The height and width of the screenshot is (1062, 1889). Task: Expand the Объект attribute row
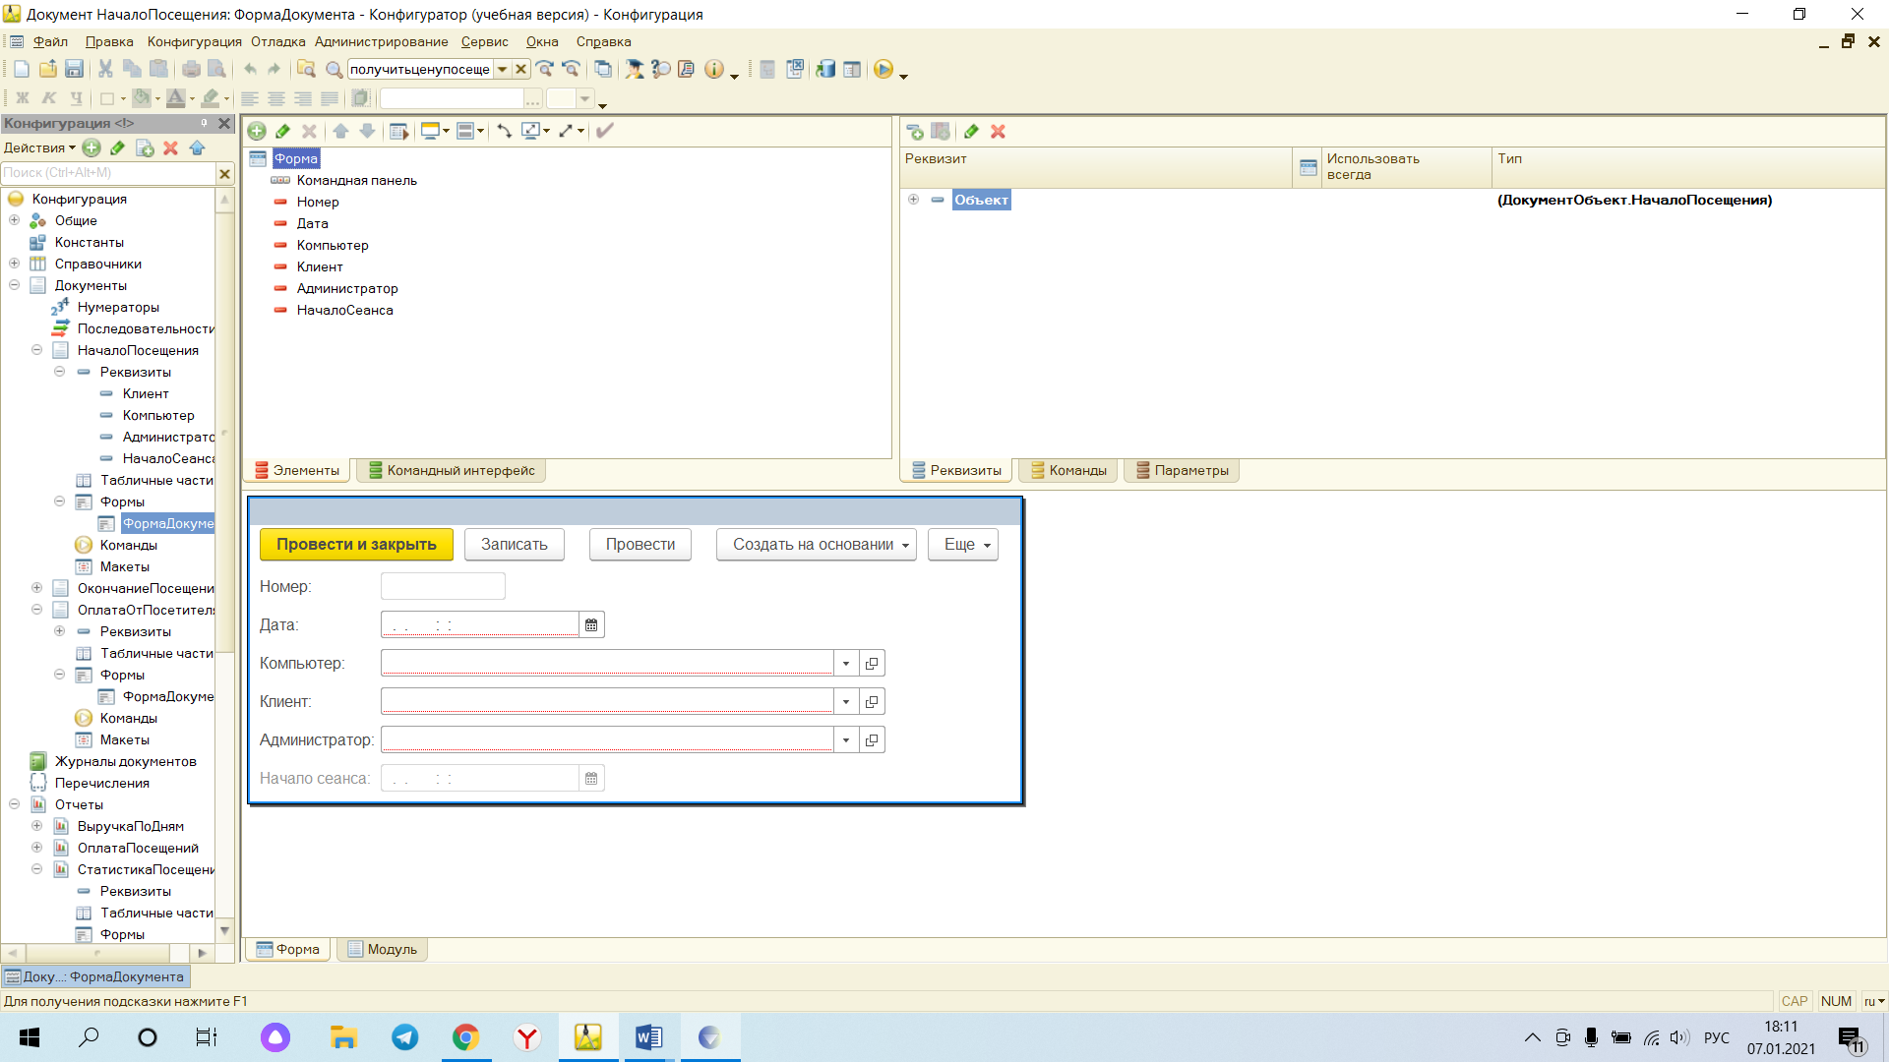coord(913,200)
